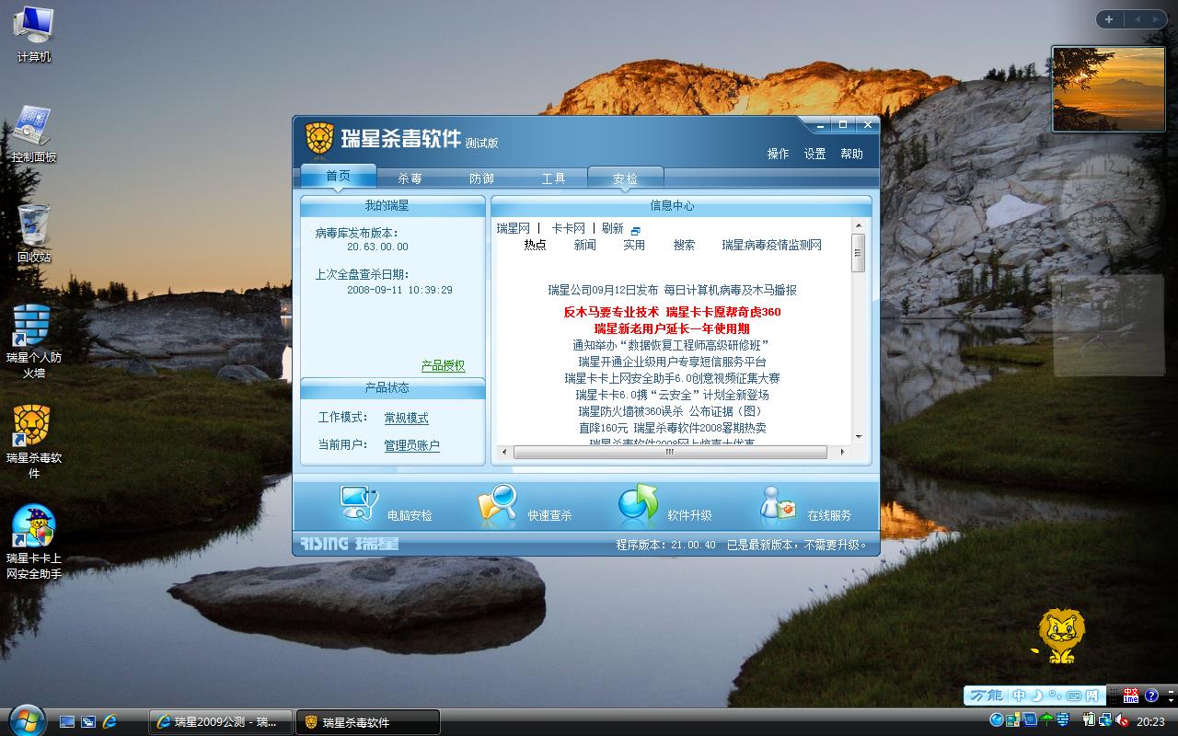The height and width of the screenshot is (736, 1178).
Task: Open 在线服务 online service icon
Action: 778,504
